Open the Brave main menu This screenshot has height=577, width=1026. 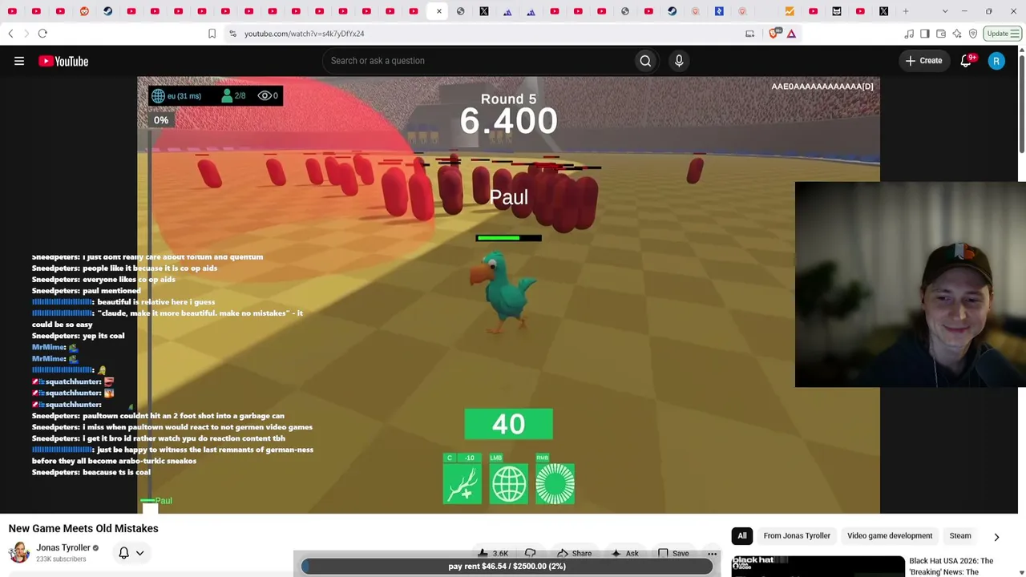(x=1014, y=34)
